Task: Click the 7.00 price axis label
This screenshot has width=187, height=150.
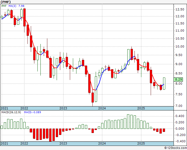Action: tap(180, 106)
